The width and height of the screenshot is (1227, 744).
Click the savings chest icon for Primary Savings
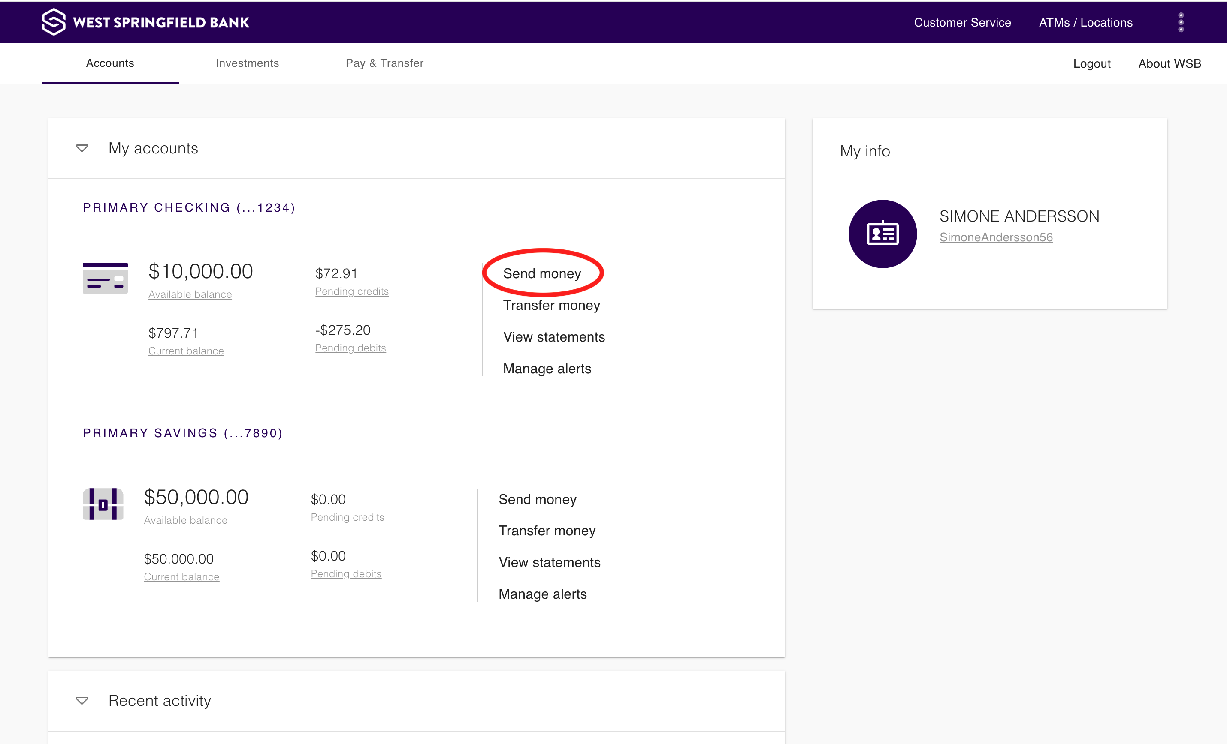pos(103,504)
